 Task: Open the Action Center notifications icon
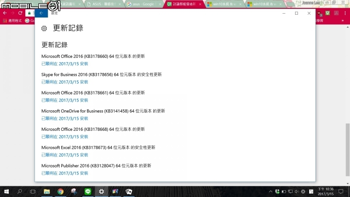click(341, 192)
